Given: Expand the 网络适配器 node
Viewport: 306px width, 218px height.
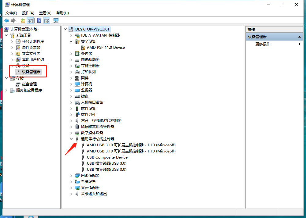Looking at the screenshot, I should click(71, 176).
